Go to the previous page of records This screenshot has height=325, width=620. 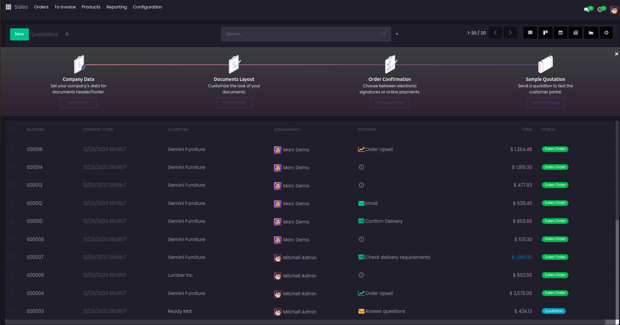pos(495,33)
